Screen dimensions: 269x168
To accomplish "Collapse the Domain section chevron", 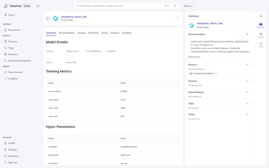I will click(x=251, y=81).
